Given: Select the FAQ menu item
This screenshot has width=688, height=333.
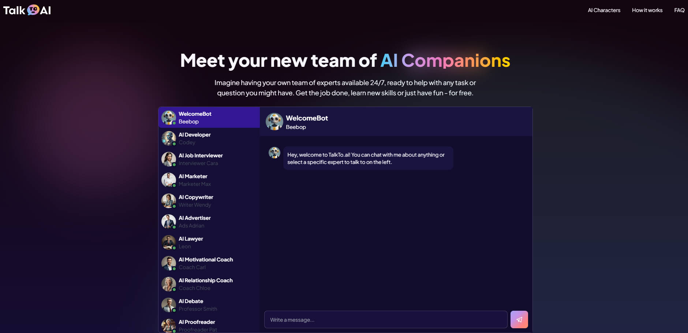Looking at the screenshot, I should click(679, 10).
